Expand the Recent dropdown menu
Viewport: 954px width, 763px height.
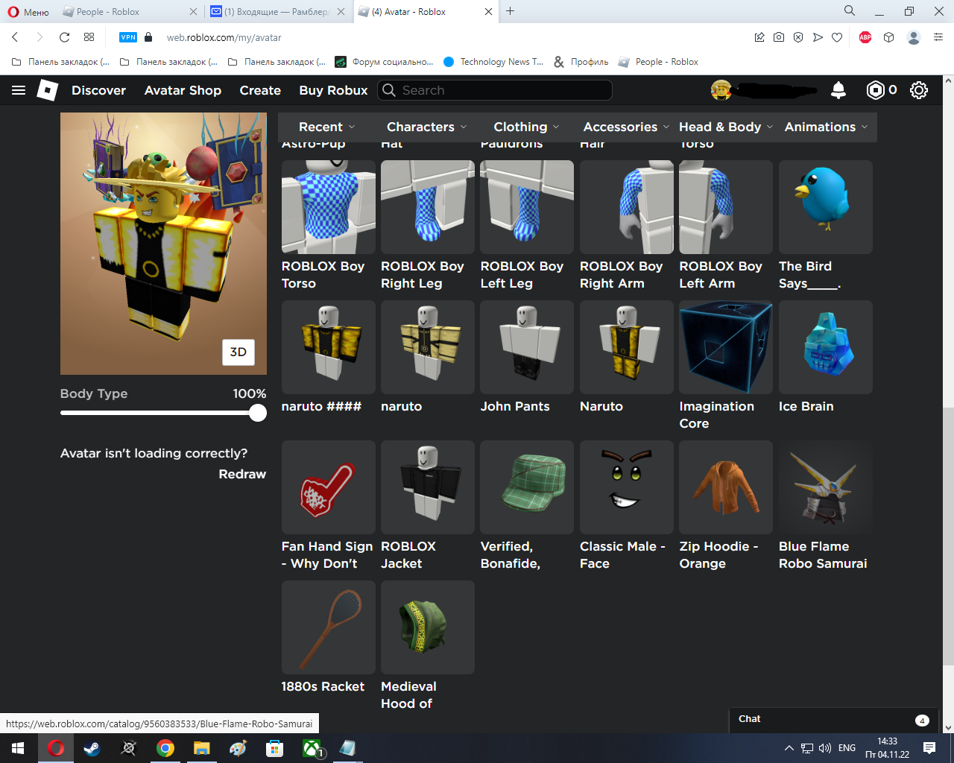pos(326,127)
